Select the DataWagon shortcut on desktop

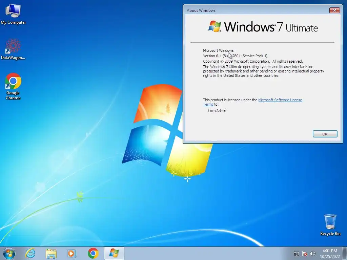pos(13,49)
